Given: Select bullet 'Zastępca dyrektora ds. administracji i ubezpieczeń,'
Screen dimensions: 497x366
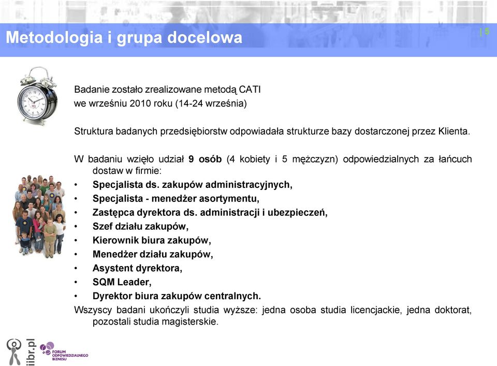Looking at the screenshot, I should 210,213.
